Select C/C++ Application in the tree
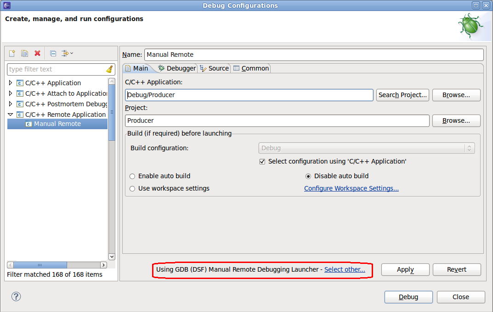 [53, 83]
